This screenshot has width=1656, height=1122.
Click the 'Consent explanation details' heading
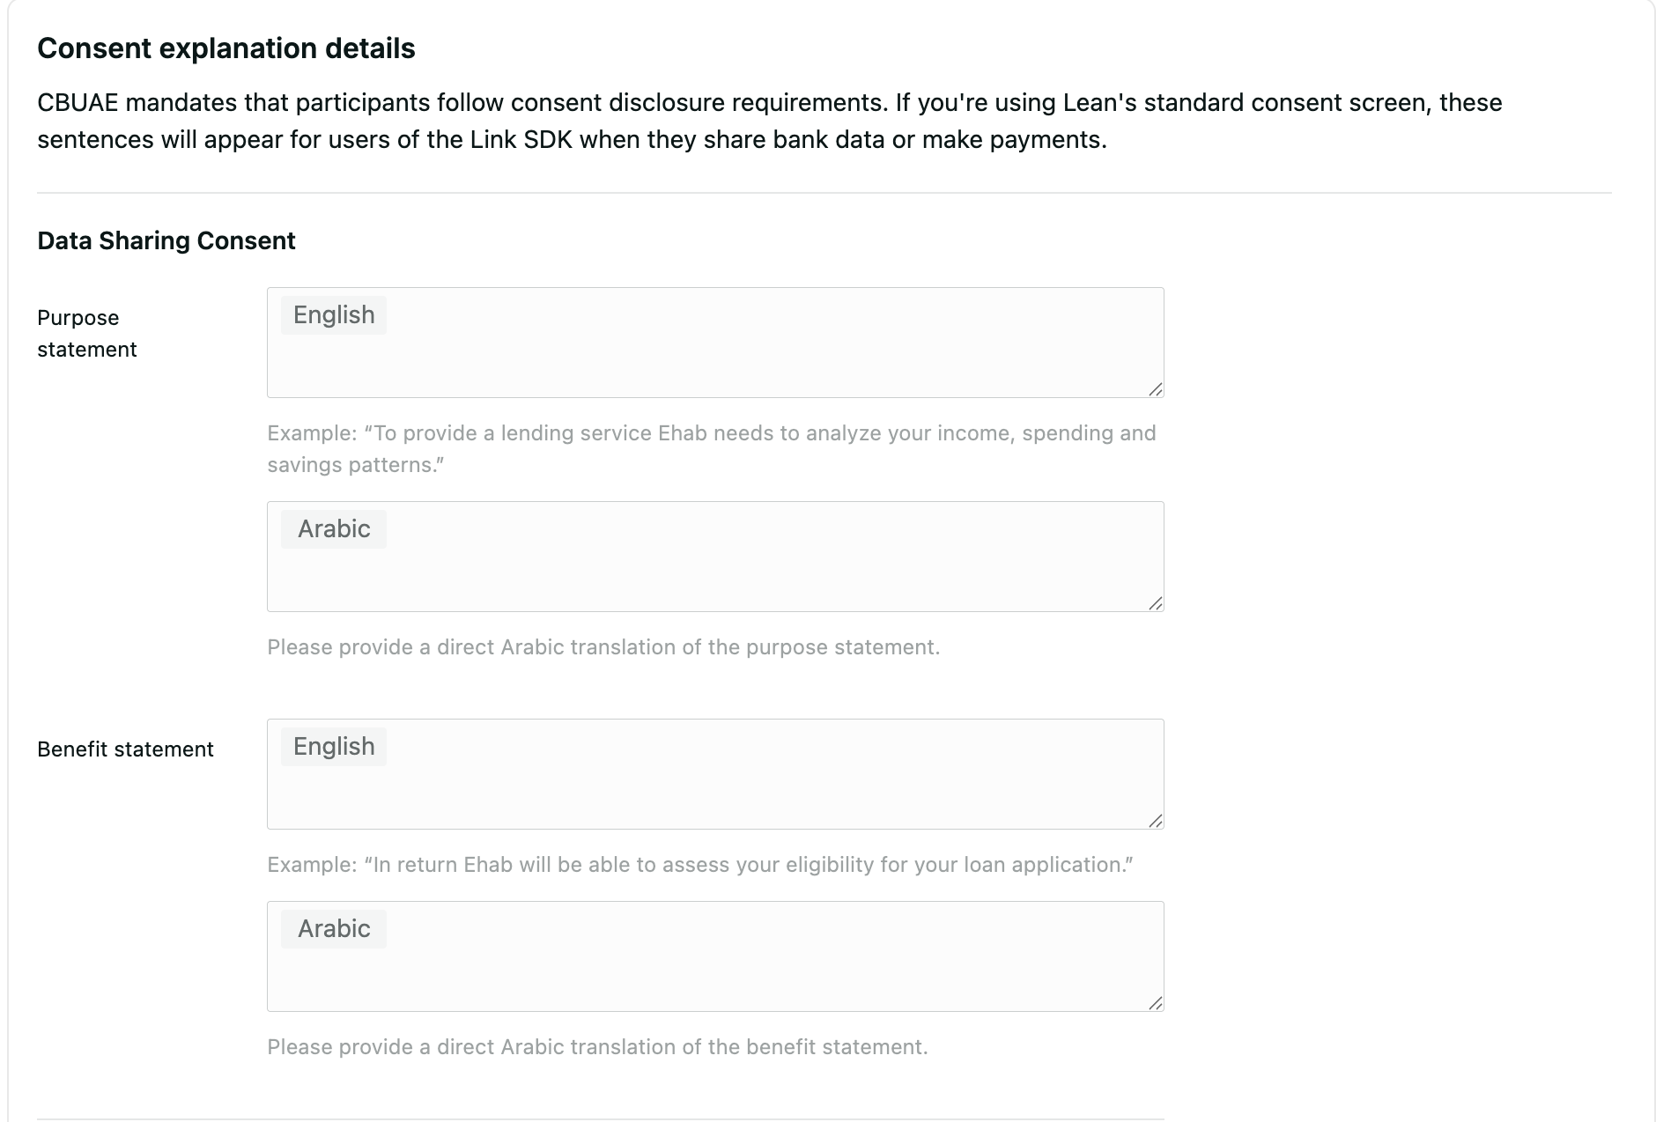pyautogui.click(x=226, y=48)
